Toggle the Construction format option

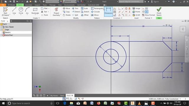click(143, 9)
